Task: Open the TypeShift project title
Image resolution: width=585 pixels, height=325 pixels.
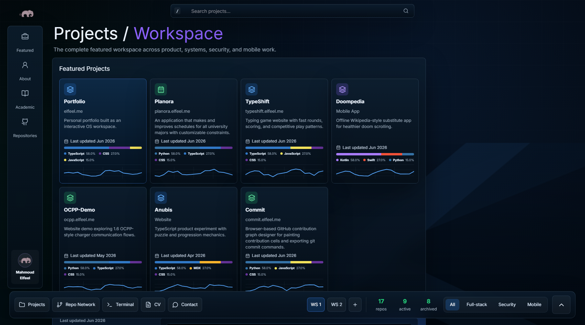Action: tap(257, 102)
